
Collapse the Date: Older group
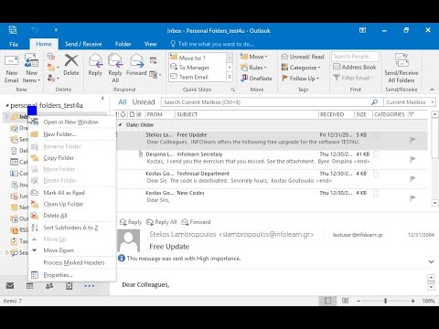coord(120,125)
